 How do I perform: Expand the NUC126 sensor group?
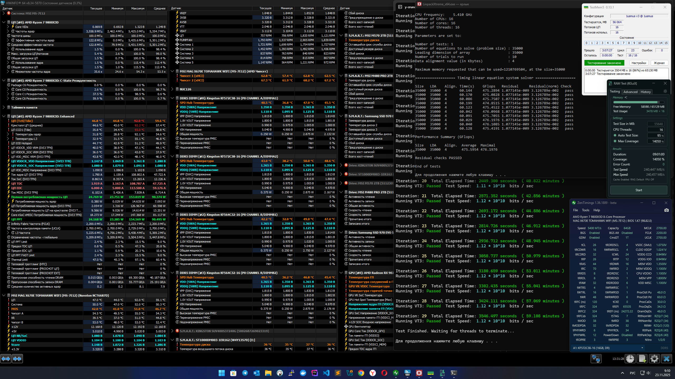(x=172, y=89)
